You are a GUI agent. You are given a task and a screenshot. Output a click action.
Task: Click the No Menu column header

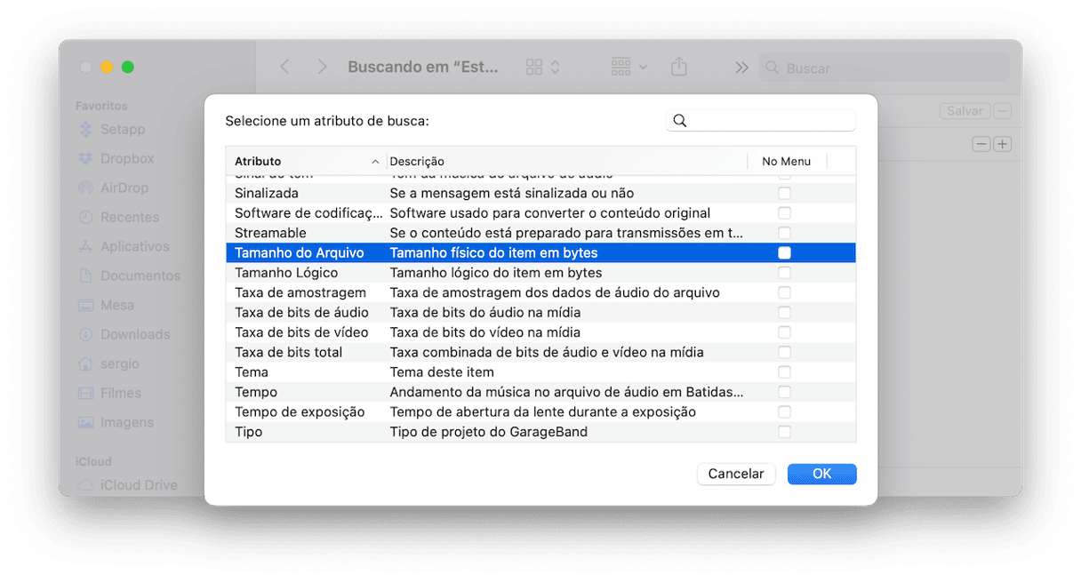[787, 162]
